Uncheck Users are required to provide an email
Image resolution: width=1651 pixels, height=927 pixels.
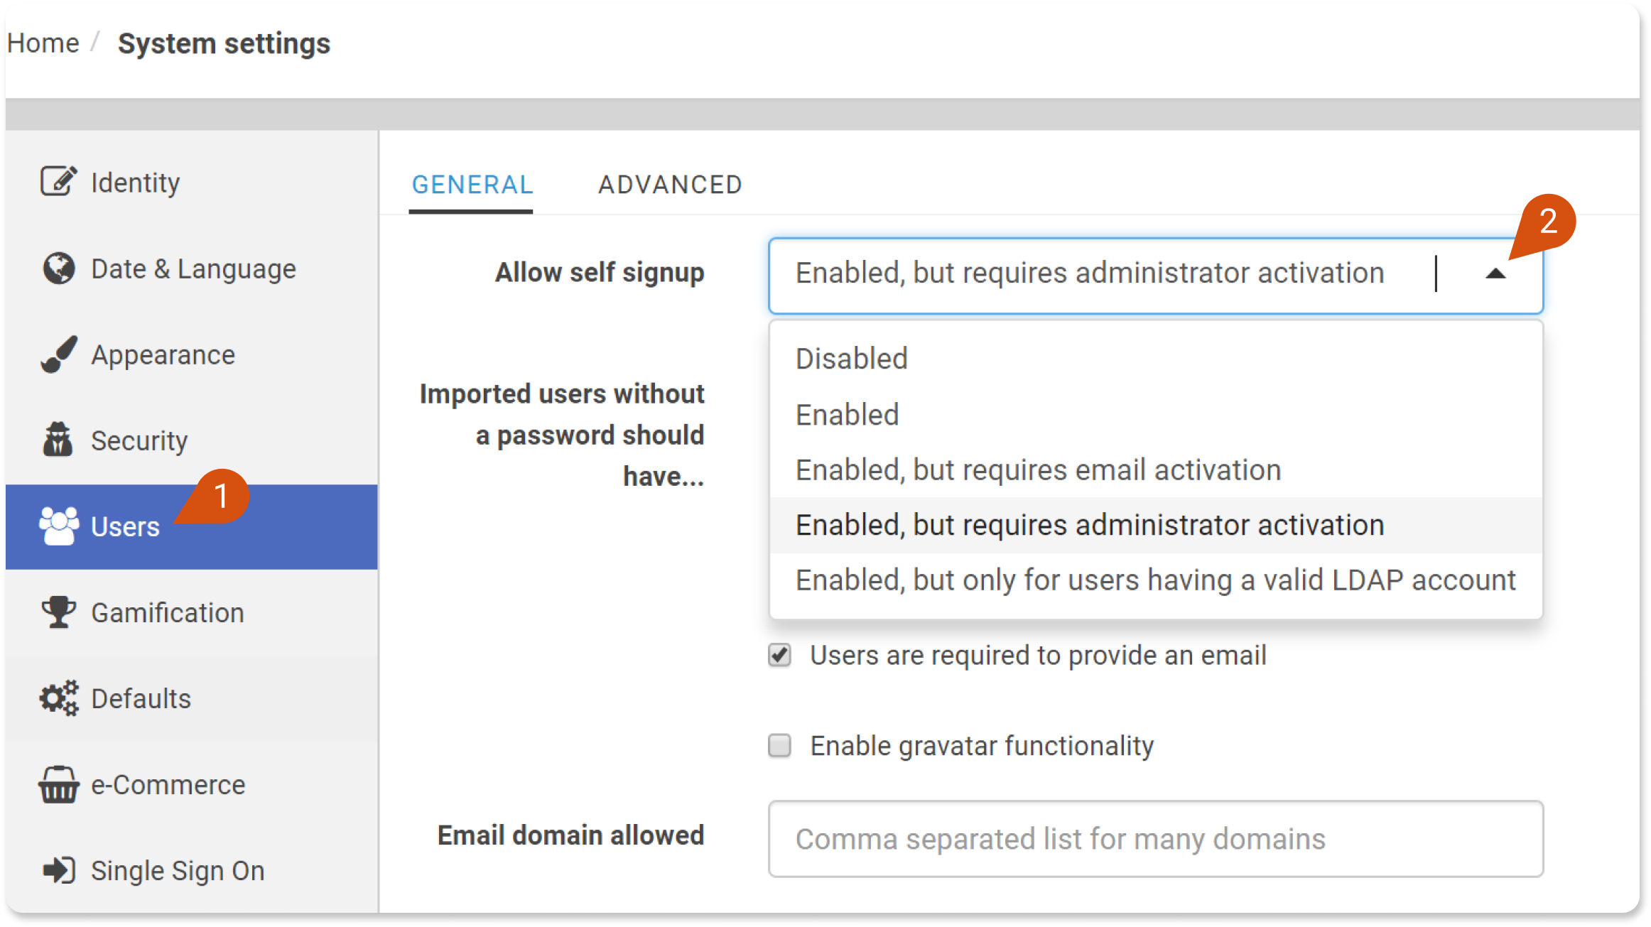(x=779, y=655)
